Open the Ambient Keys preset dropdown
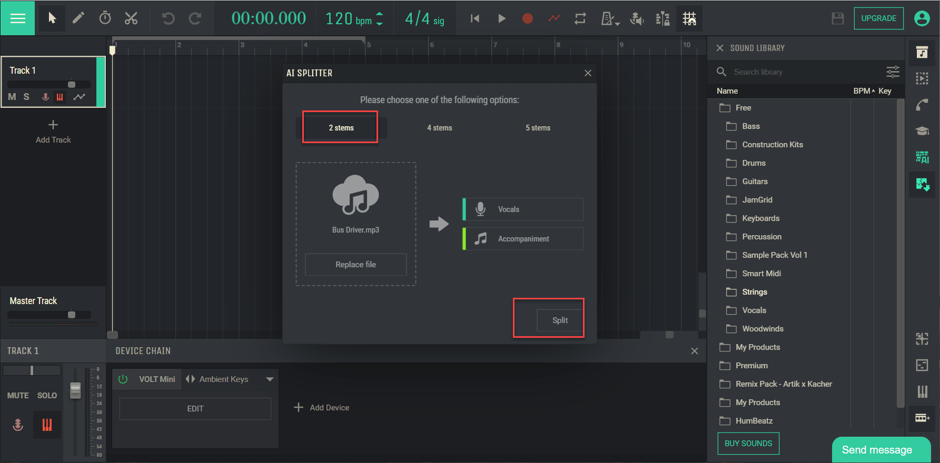Screen dimensions: 940x463 pyautogui.click(x=270, y=379)
